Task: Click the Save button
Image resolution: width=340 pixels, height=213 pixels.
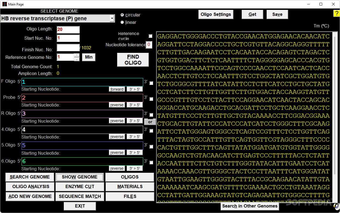Action: point(277,15)
